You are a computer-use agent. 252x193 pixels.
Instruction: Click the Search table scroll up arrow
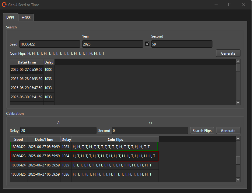coord(238,61)
